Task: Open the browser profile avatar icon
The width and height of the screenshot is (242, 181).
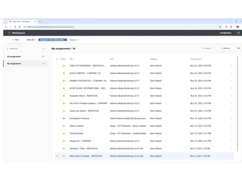Action: click(x=238, y=27)
